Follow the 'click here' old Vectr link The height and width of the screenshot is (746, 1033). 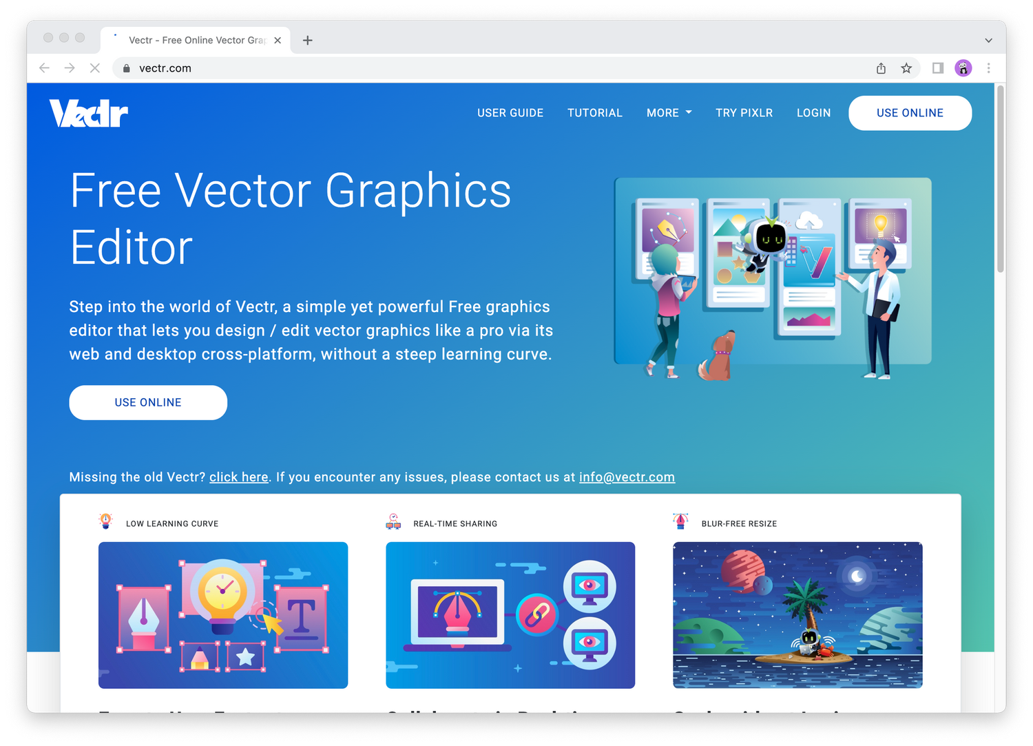pyautogui.click(x=239, y=477)
